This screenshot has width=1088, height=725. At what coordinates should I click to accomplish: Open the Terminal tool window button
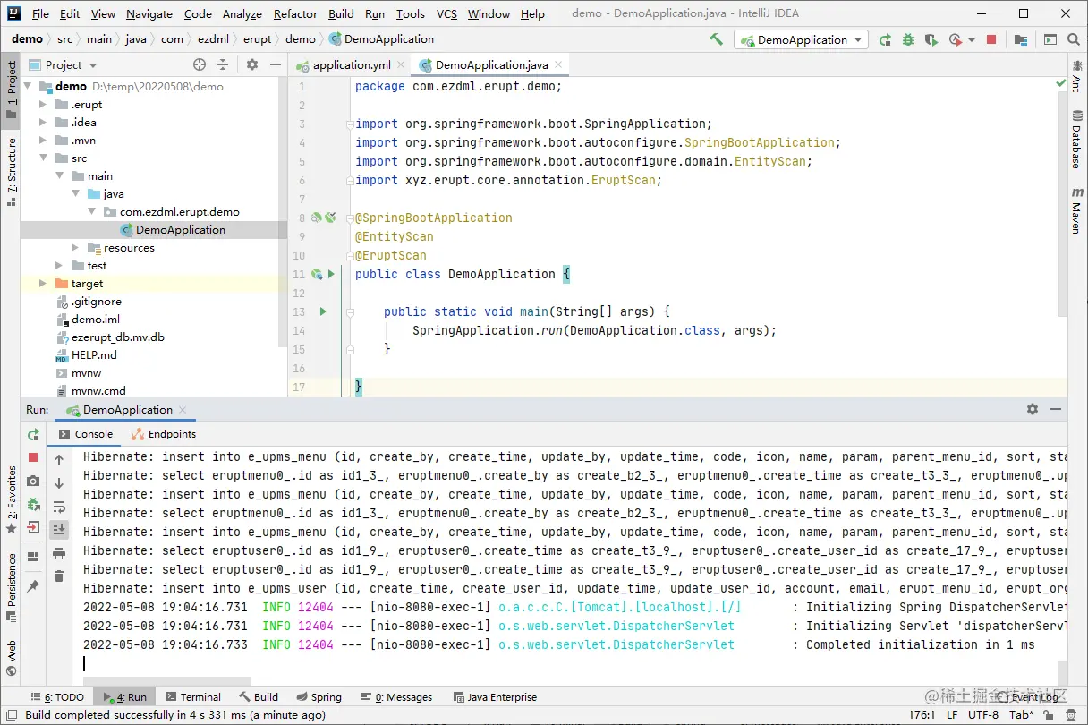(191, 697)
